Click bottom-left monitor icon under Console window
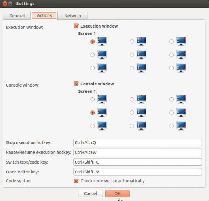This screenshot has height=201, width=209. (102, 126)
